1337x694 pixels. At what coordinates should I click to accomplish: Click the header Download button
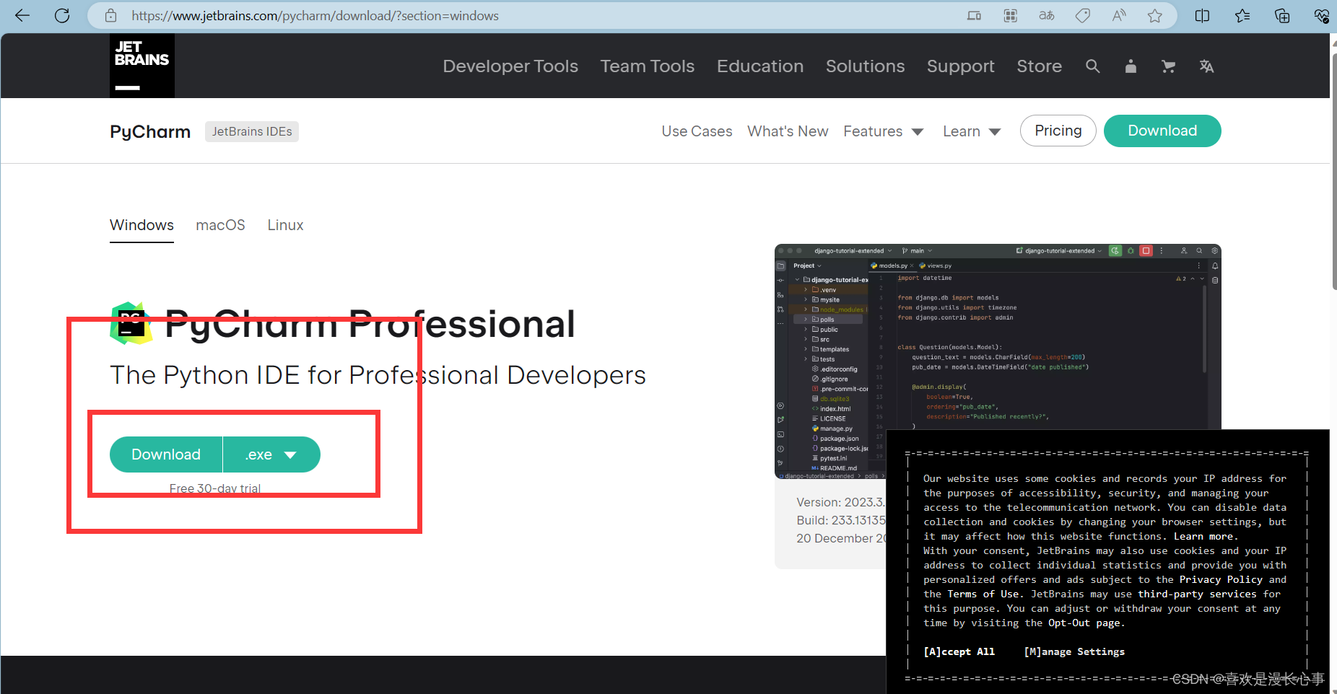[1162, 131]
